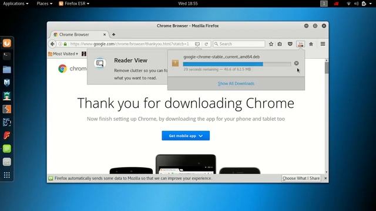Expand the Most Visited bookmarks folder
This screenshot has height=211, width=376.
63,54
